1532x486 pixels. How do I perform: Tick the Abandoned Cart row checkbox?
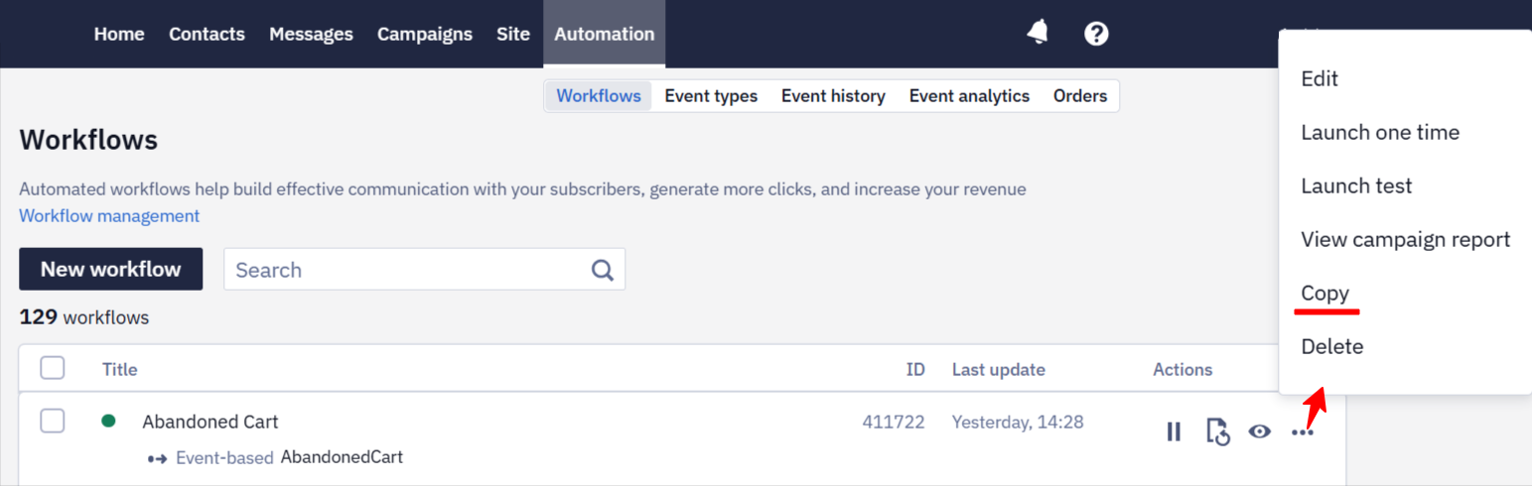53,422
